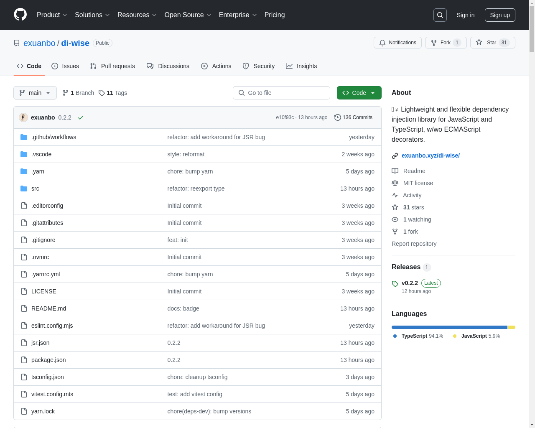The image size is (535, 428).
Task: Click the notifications bell button
Action: (x=397, y=43)
